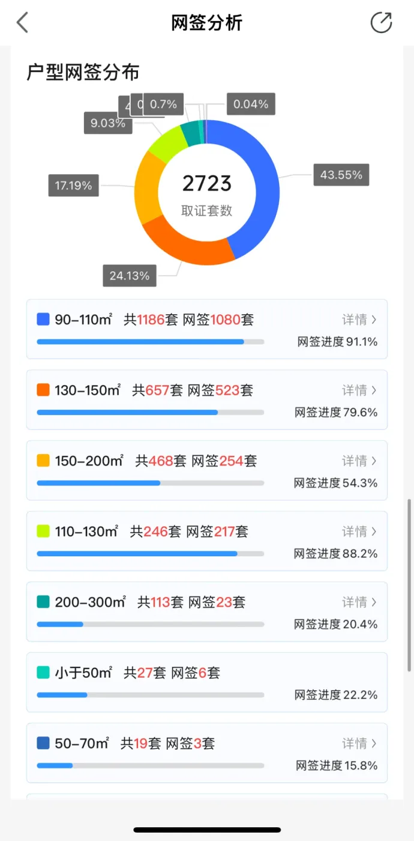View details of 110-130㎡ row
The width and height of the screenshot is (414, 841).
pyautogui.click(x=359, y=532)
